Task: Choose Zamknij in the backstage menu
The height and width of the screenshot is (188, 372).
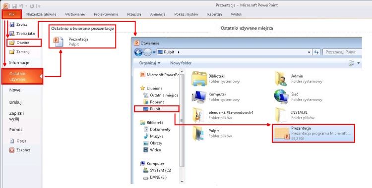Action: pyautogui.click(x=19, y=51)
